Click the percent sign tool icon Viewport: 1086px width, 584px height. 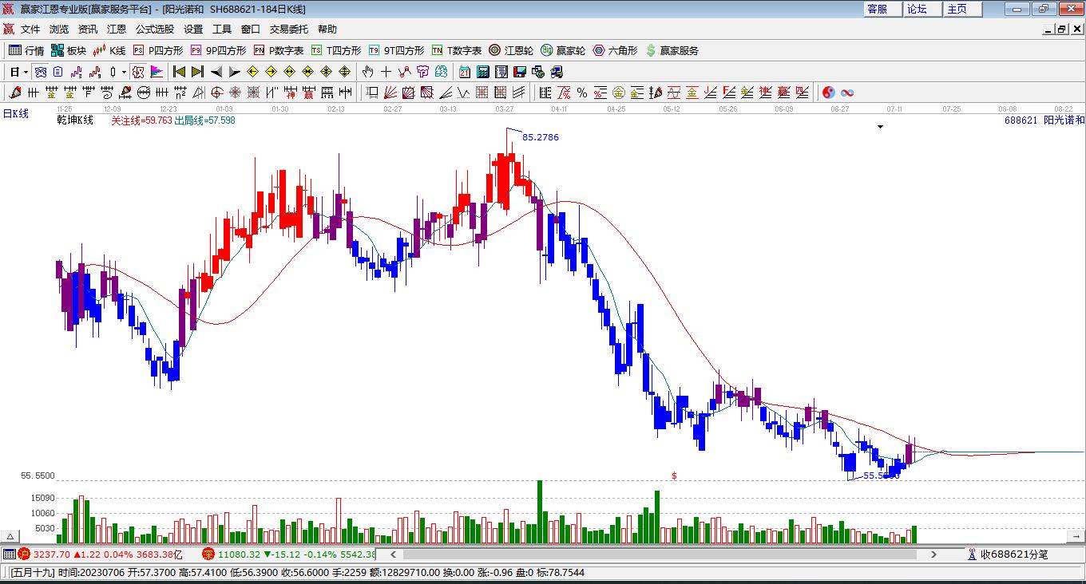pos(582,93)
